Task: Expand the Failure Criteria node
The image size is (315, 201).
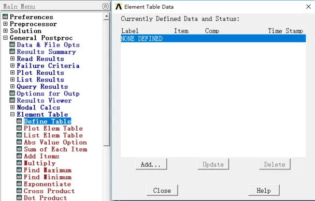Action: coord(12,66)
